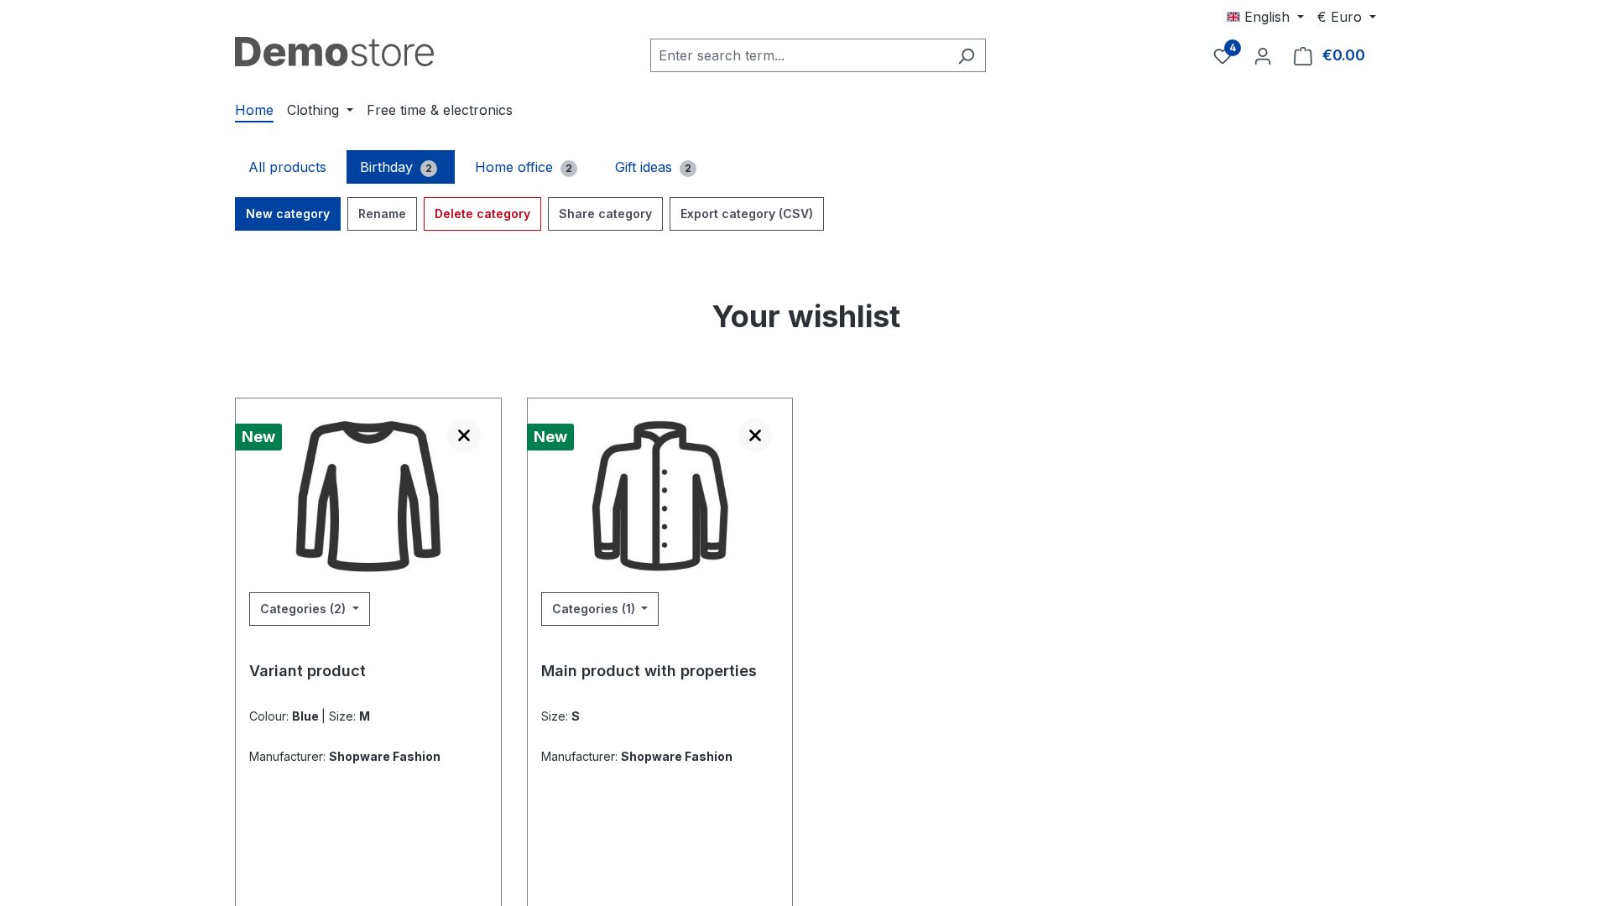Remove Variant product from wishlist
The image size is (1611, 906).
pyautogui.click(x=464, y=435)
